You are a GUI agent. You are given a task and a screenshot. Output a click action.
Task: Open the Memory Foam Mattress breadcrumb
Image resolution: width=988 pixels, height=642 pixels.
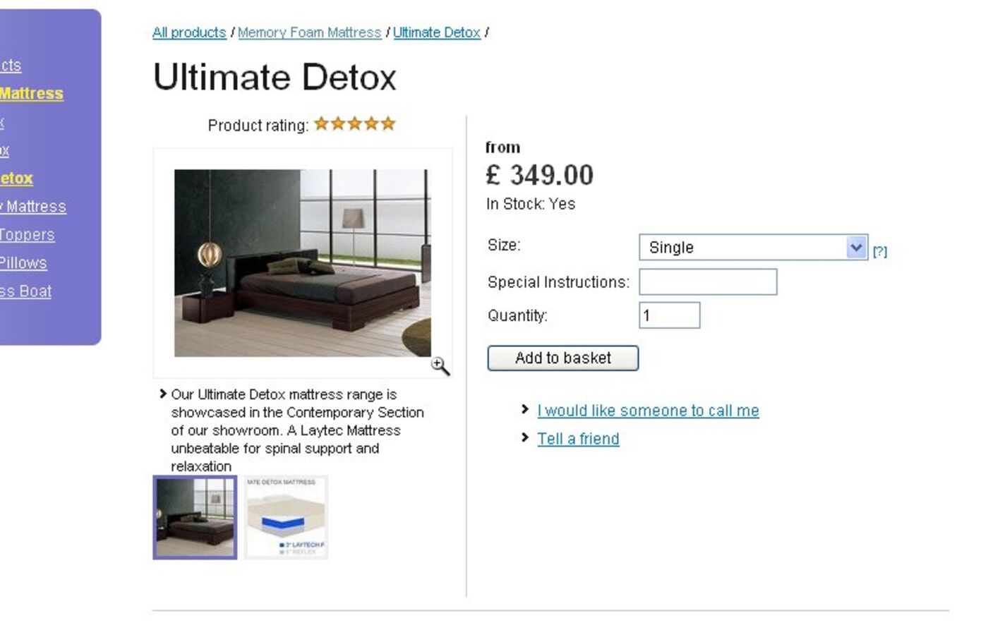click(309, 32)
